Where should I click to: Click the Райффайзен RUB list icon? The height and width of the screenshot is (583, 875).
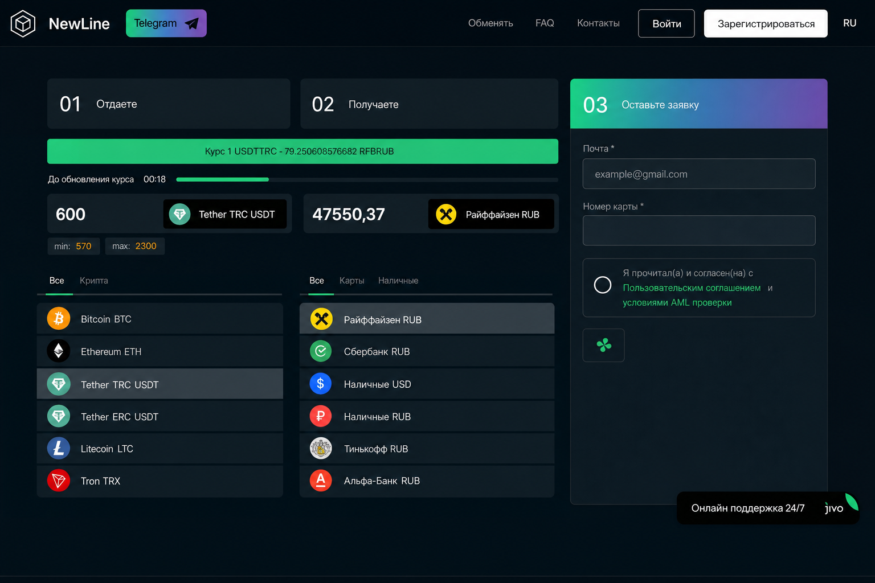(321, 319)
